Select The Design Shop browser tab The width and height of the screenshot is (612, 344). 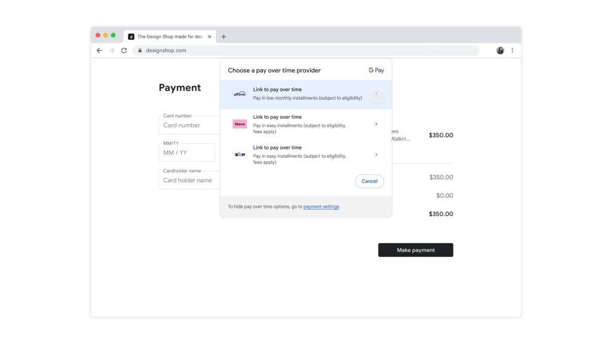169,36
